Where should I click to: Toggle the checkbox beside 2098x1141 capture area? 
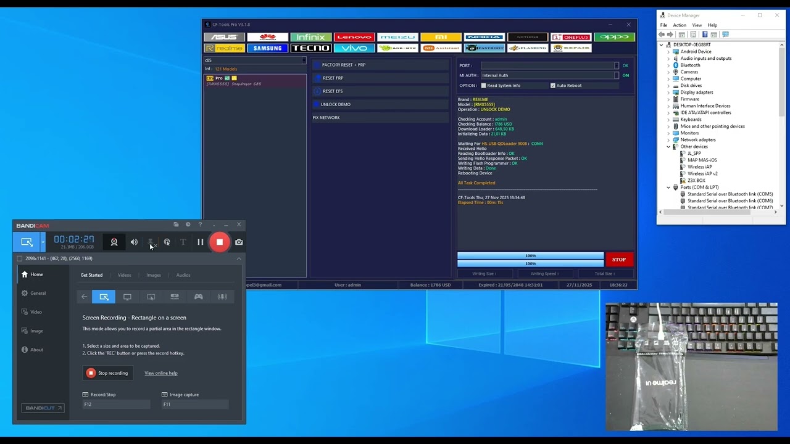[19, 258]
